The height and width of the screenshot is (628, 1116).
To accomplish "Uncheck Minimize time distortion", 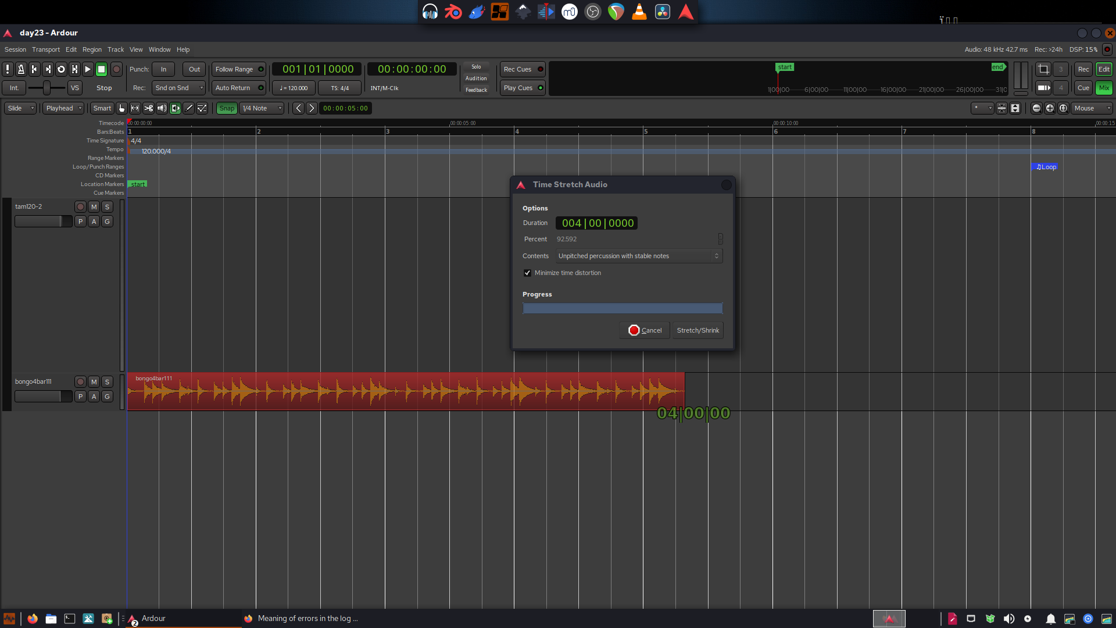I will pyautogui.click(x=527, y=273).
